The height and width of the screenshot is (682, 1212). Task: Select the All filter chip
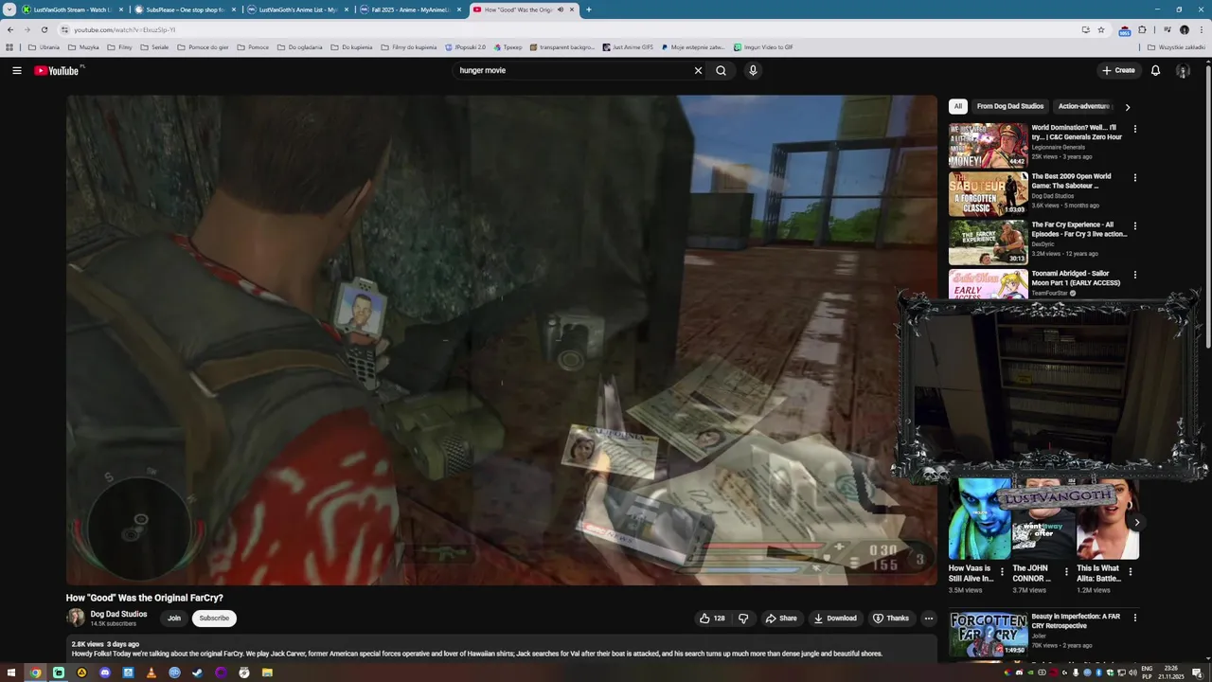click(958, 106)
